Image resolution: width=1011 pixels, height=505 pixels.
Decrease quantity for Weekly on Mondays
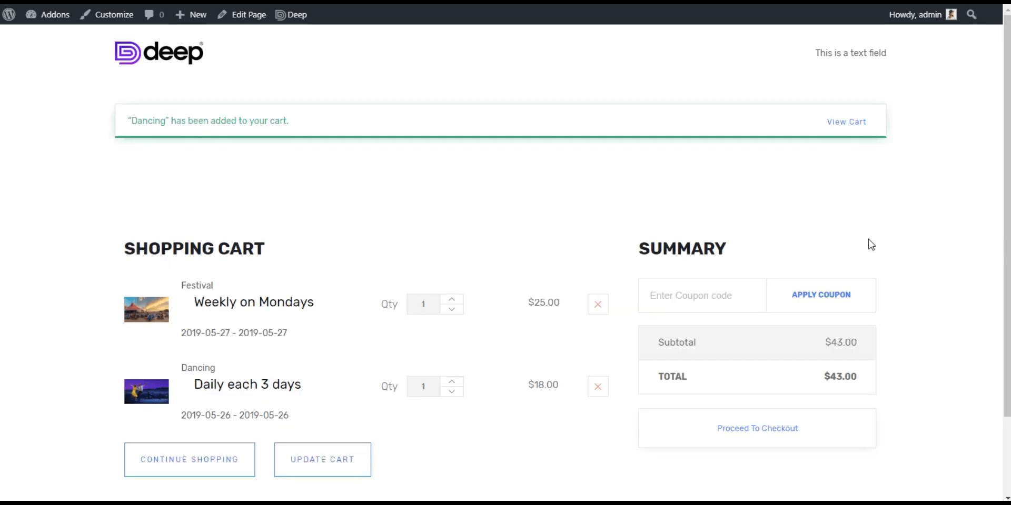click(452, 309)
